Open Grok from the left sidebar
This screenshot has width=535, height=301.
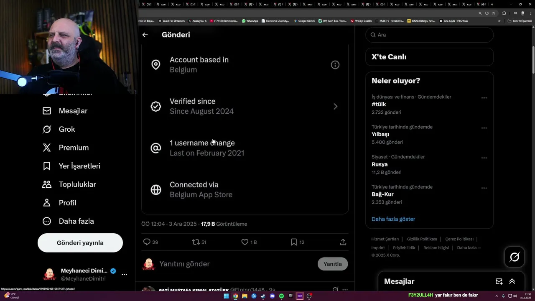[x=59, y=129]
